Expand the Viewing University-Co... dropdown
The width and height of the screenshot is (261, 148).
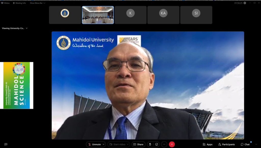pyautogui.click(x=15, y=28)
